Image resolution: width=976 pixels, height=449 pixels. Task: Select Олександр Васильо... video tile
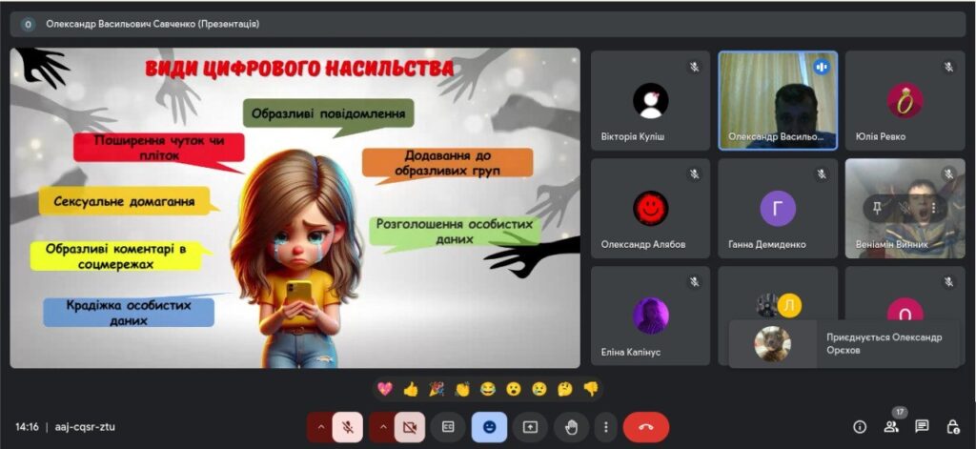[x=778, y=101]
